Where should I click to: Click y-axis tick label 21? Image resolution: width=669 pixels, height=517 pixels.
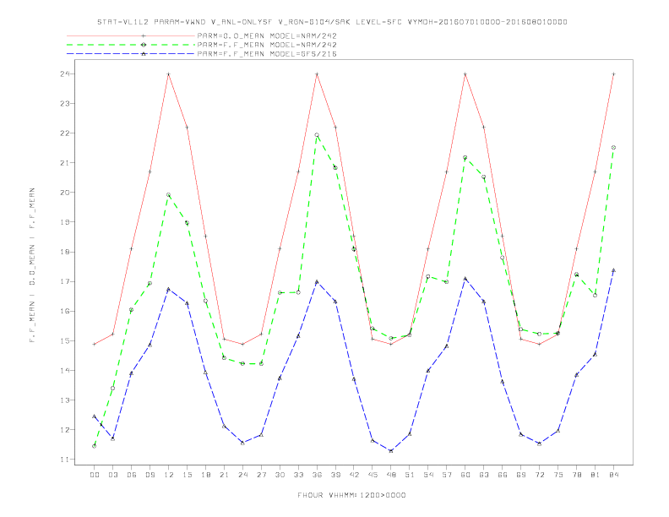(65, 163)
